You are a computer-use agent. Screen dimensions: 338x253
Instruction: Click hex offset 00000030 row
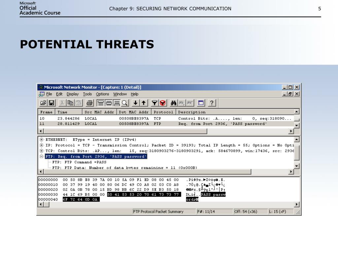point(132,194)
